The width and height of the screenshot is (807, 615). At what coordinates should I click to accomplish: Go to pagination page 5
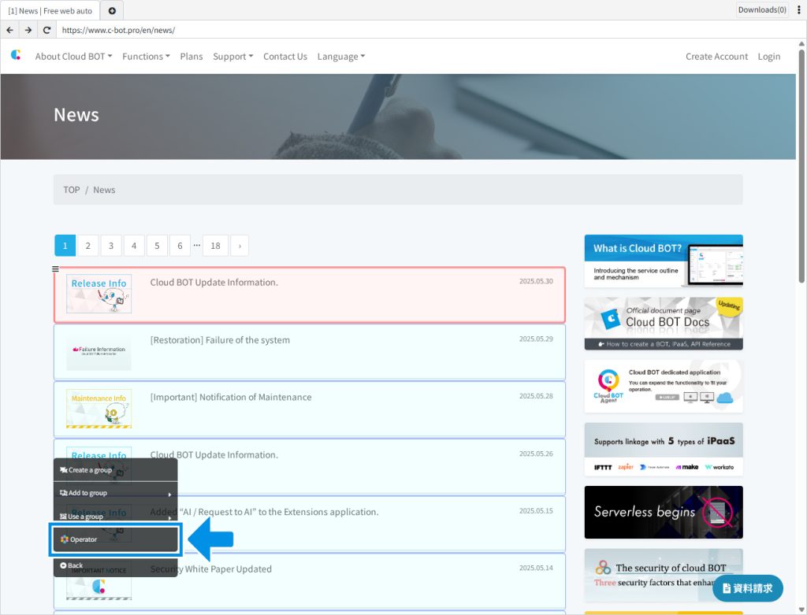click(157, 246)
